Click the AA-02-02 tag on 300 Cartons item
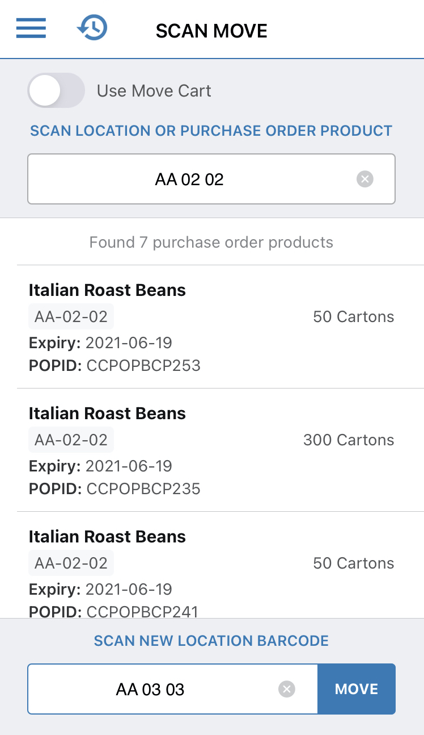 tap(71, 440)
